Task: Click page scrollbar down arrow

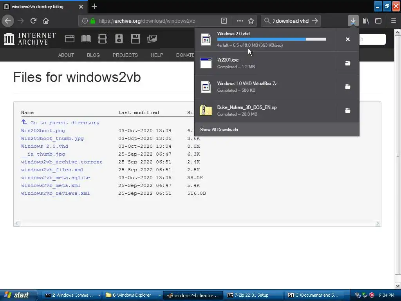Action: coord(398,286)
